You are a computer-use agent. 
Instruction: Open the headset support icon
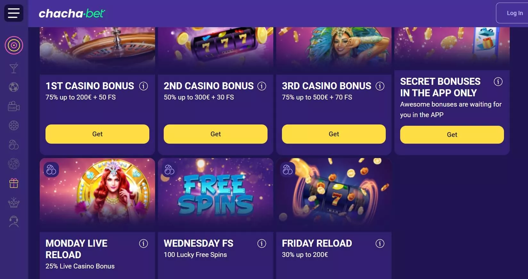(14, 221)
